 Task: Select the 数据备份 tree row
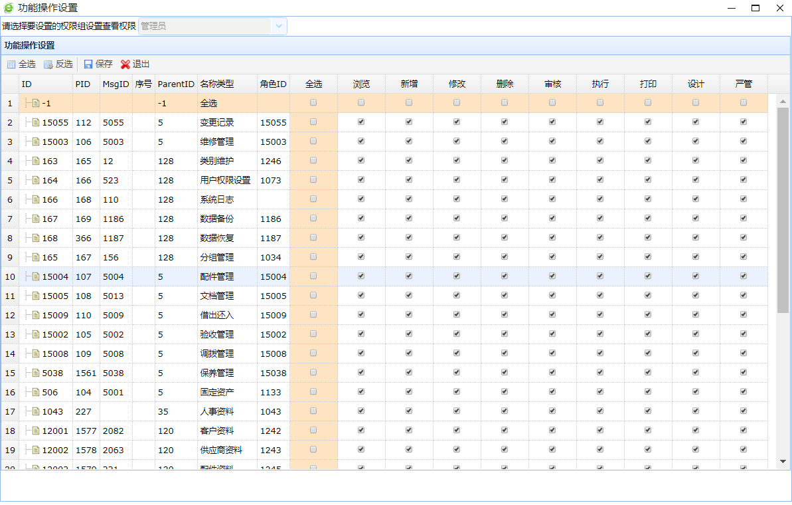coord(216,219)
